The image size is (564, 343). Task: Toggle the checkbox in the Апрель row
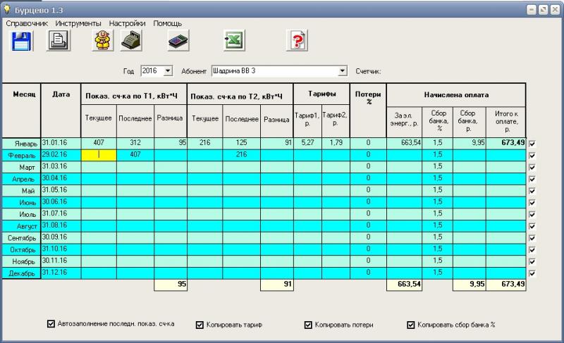click(x=532, y=179)
